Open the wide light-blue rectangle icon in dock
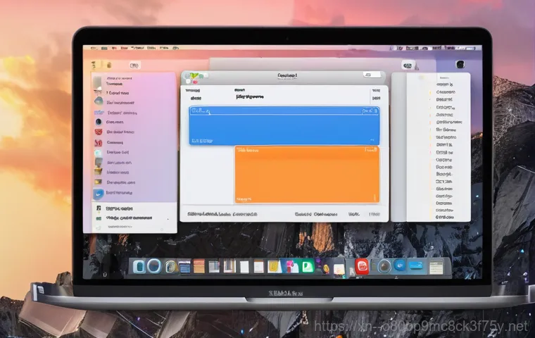 coord(416,265)
